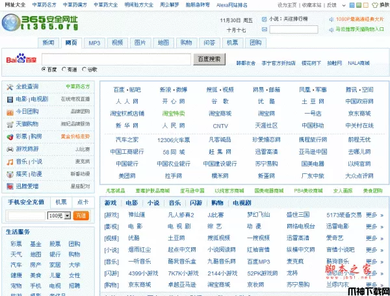390x296 pixels.
Task: Open 携程旅行网 link
Action: 313,140
